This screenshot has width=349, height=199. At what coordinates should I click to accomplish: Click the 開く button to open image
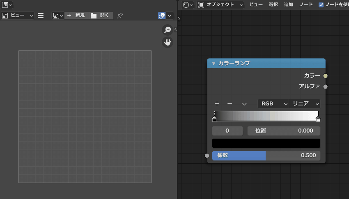click(101, 16)
